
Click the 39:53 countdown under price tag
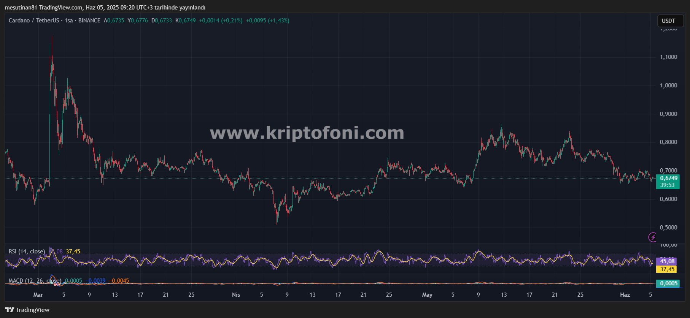668,185
